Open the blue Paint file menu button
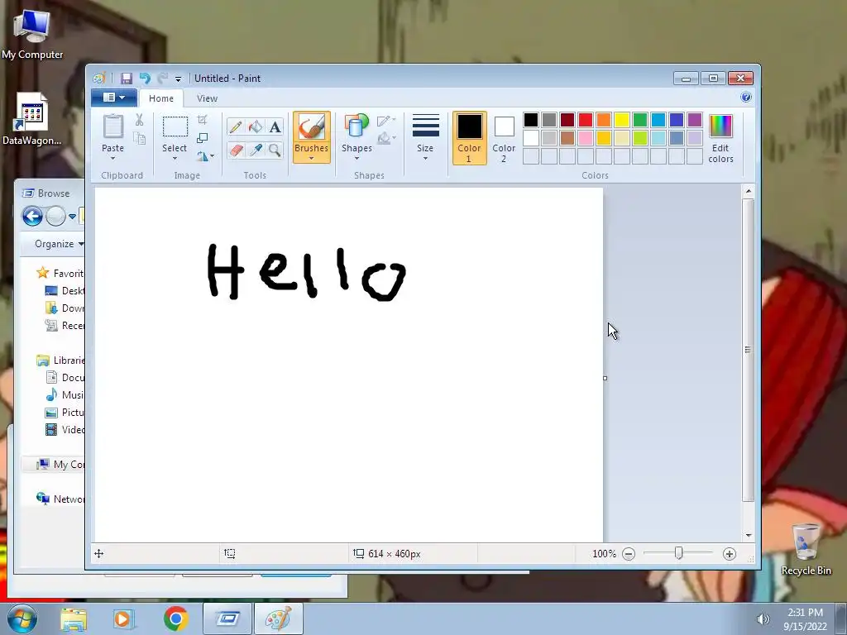This screenshot has width=847, height=635. [x=114, y=98]
